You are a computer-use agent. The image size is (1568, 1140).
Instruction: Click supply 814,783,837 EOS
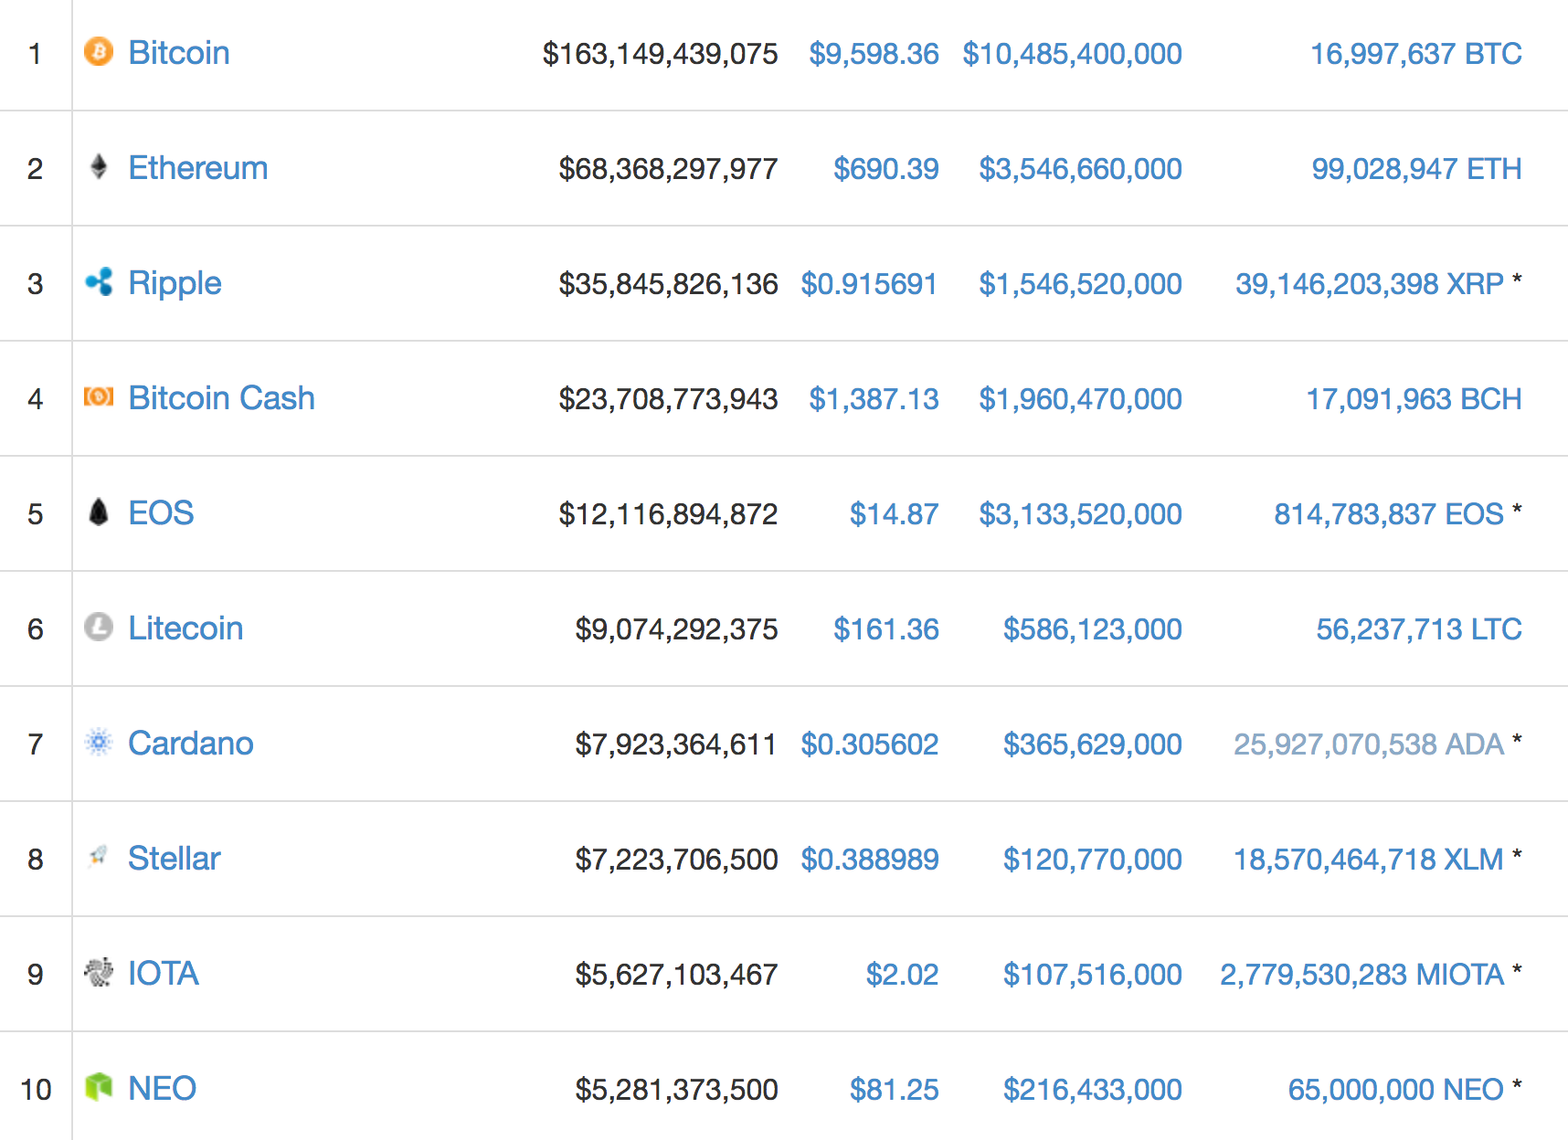point(1389,514)
